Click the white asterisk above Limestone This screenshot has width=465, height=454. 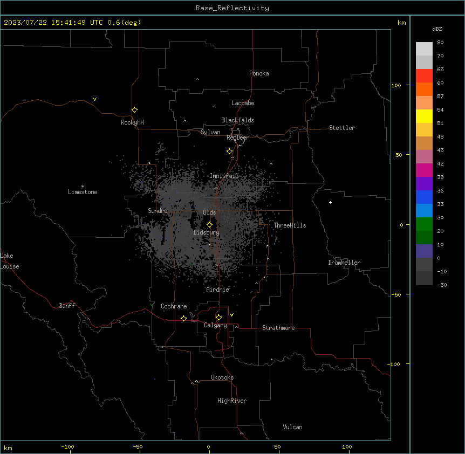coord(83,187)
